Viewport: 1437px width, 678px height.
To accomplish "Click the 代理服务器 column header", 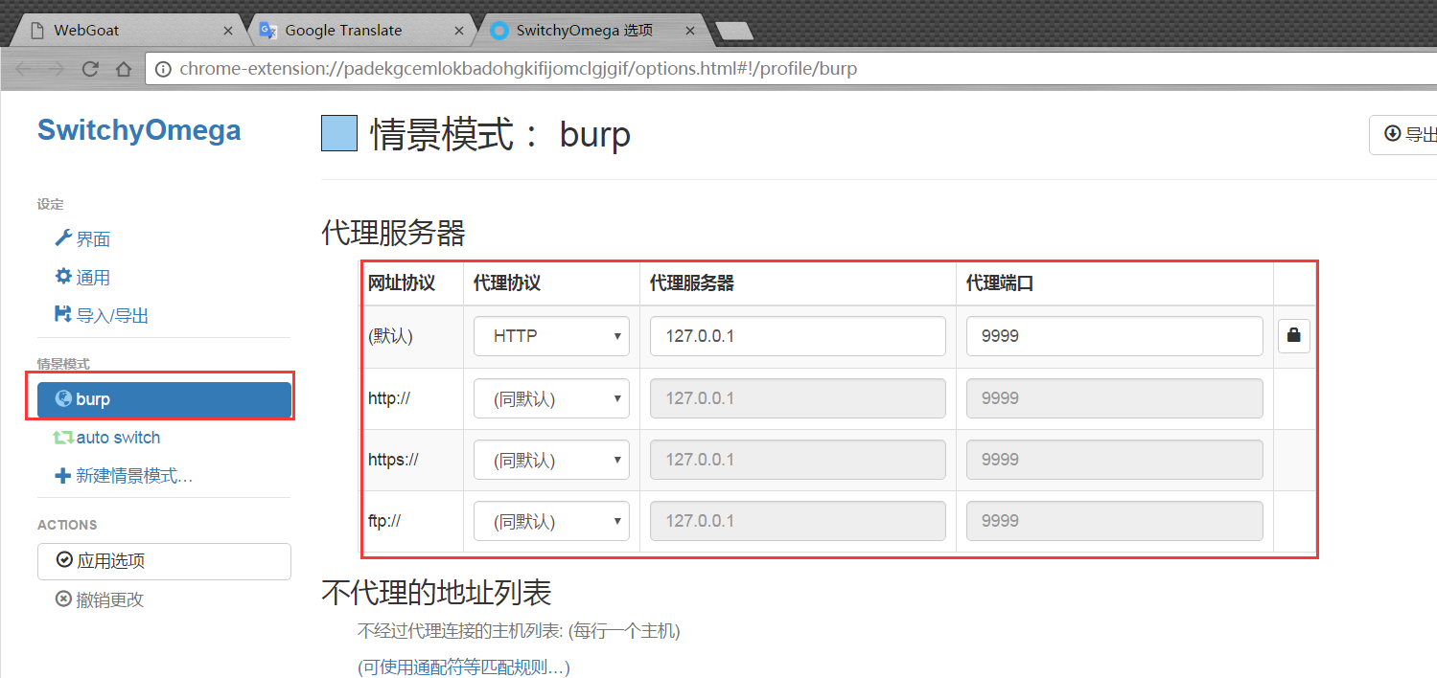I will 692,283.
